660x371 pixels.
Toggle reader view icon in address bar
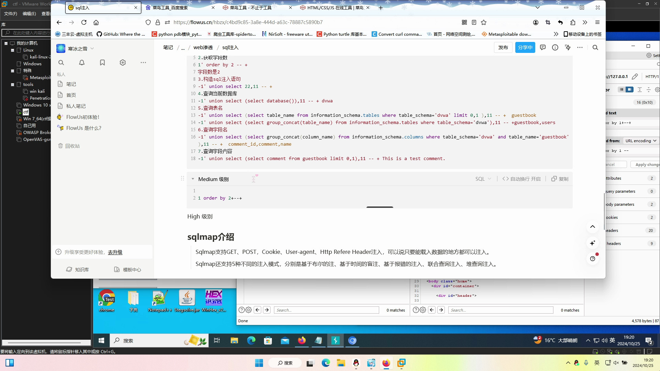(474, 22)
